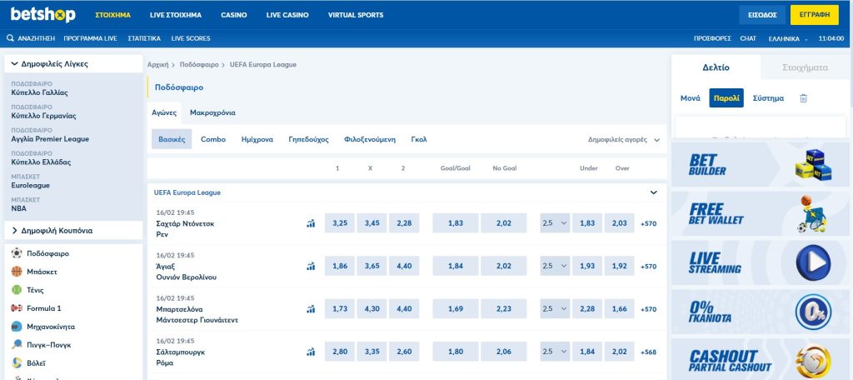Choose the Σύστημα bet type

768,98
